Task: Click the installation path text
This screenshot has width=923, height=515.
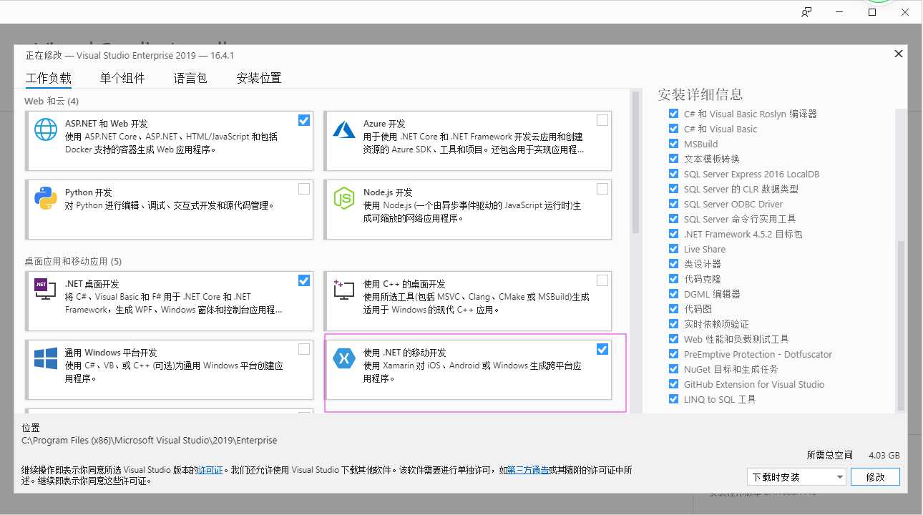Action: click(150, 441)
